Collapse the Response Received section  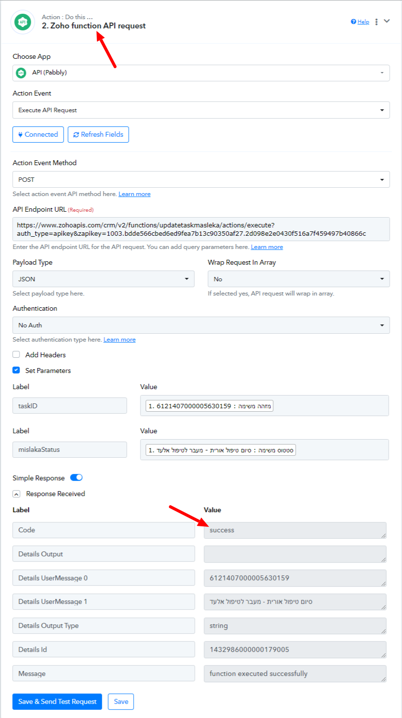click(x=16, y=494)
